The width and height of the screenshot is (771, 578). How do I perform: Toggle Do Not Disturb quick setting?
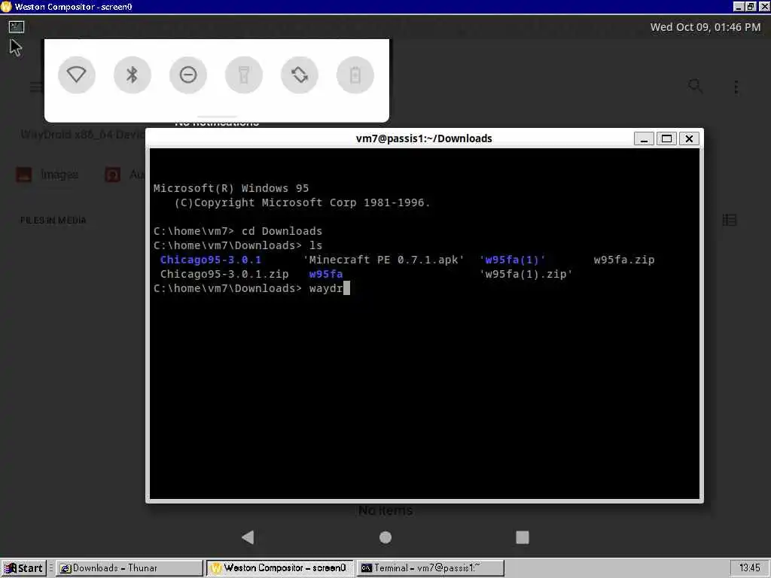[x=187, y=75]
